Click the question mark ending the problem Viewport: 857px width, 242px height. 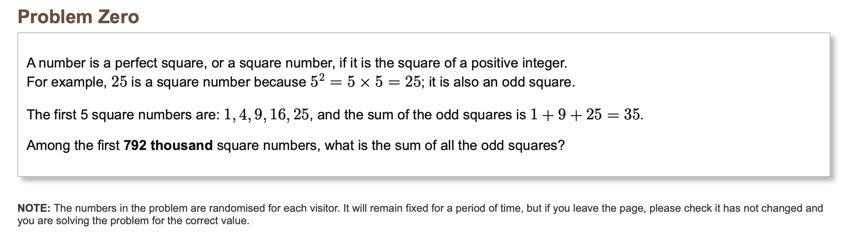tap(562, 145)
